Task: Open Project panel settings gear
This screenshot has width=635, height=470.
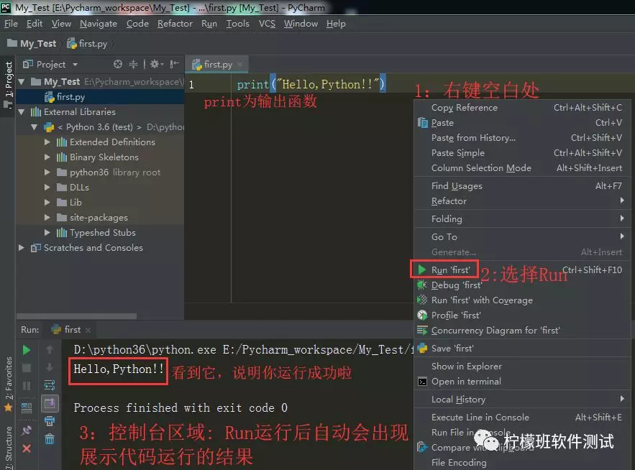Action: point(155,64)
